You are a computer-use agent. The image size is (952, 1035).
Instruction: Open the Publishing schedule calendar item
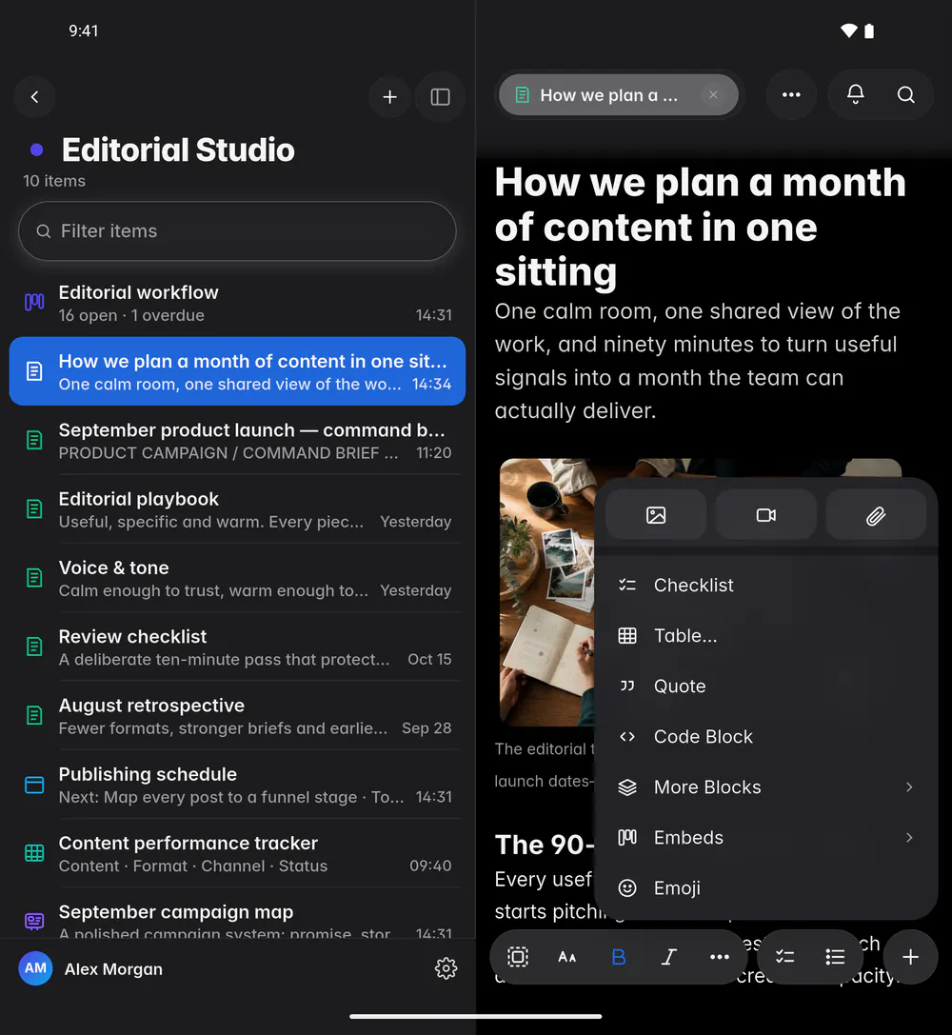click(x=237, y=785)
